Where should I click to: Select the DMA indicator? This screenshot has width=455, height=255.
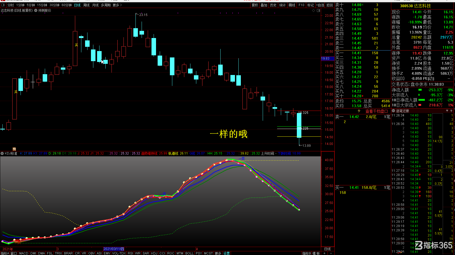(42, 253)
